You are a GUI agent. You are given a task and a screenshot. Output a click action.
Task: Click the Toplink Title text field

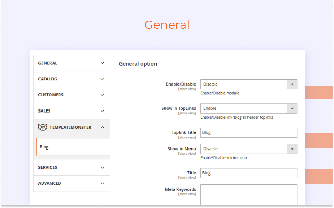click(x=249, y=133)
